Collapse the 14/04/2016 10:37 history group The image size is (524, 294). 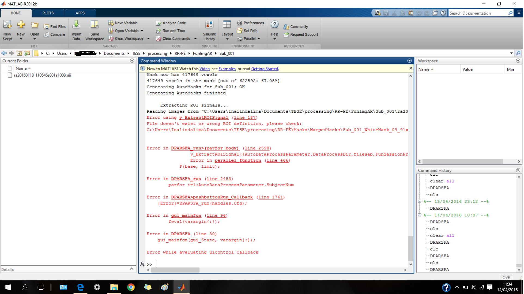coord(420,215)
